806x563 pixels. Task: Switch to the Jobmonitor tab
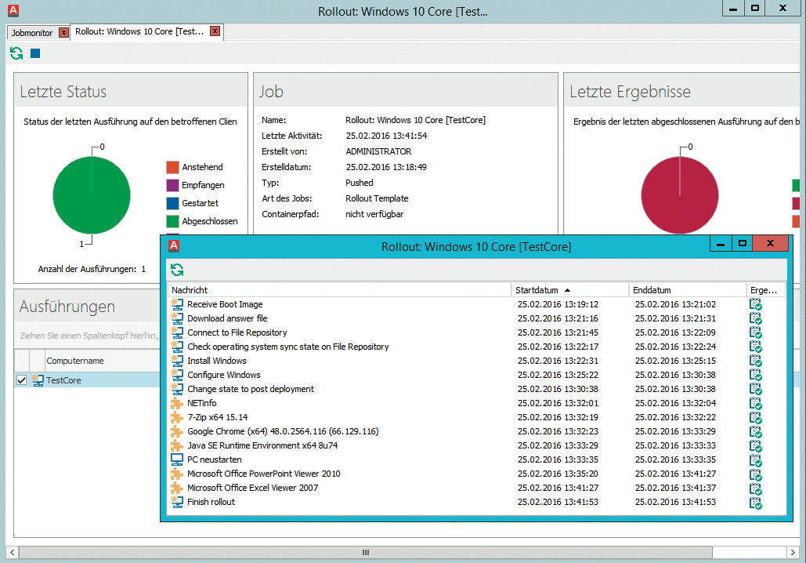[33, 32]
